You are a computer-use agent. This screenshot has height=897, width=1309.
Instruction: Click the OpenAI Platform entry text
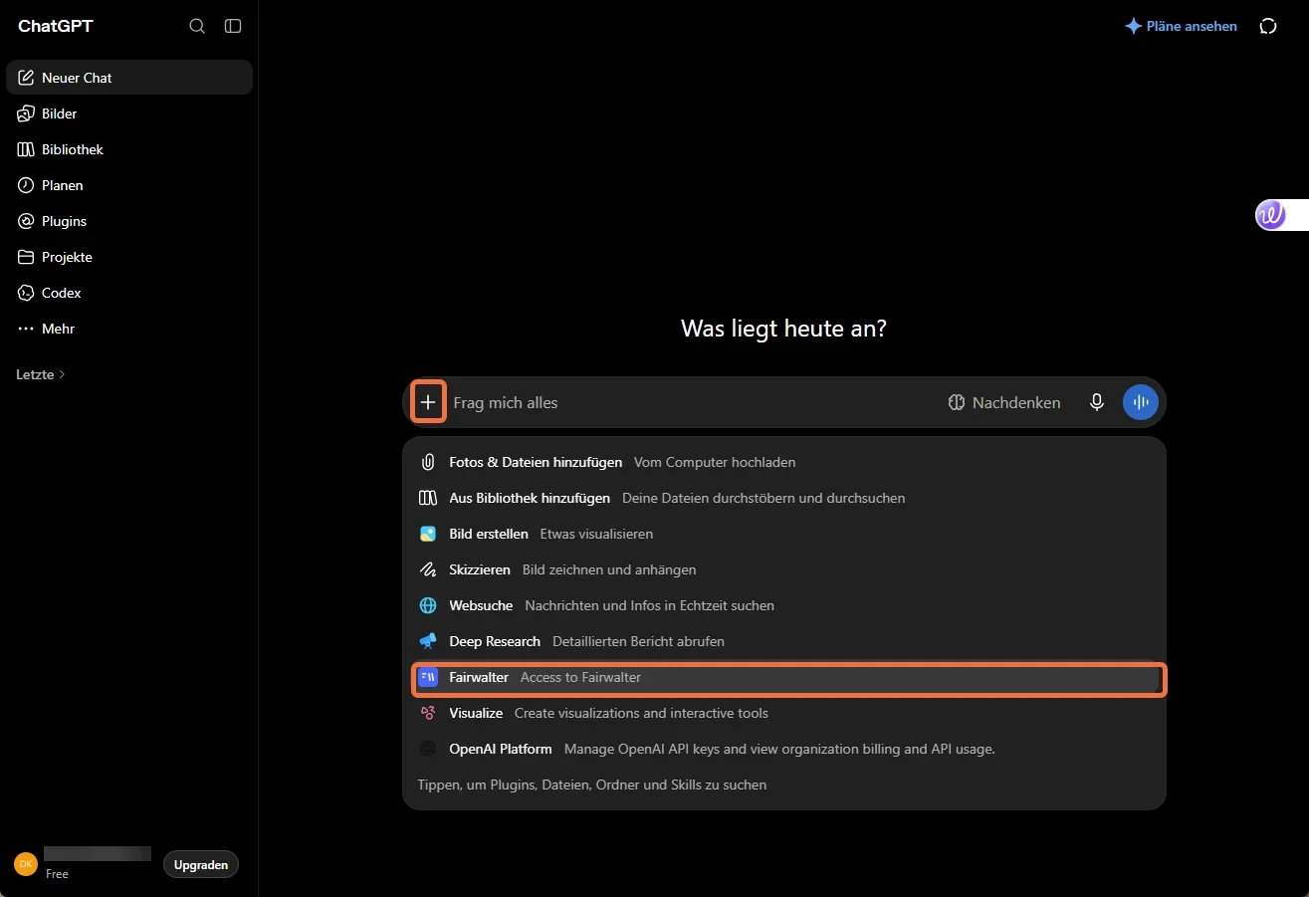pyautogui.click(x=501, y=749)
